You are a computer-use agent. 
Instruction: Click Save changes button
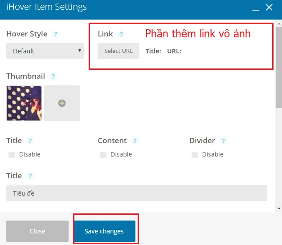click(x=105, y=231)
